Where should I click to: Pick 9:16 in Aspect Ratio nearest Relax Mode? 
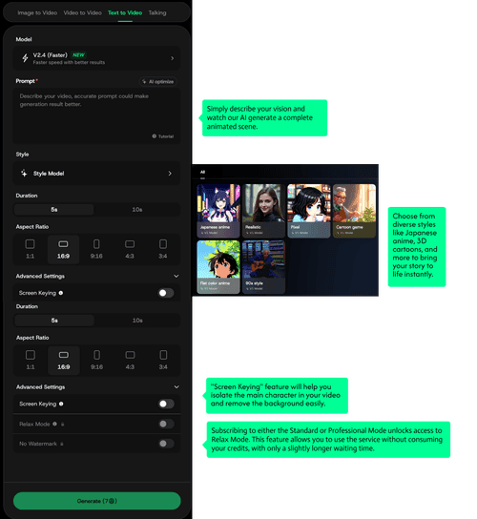point(96,360)
